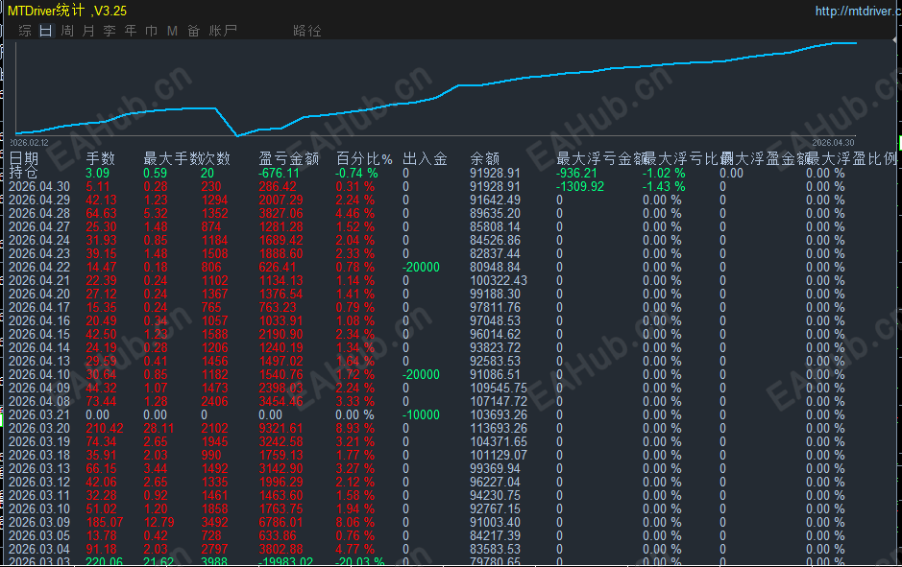
Task: Open the http://mtdriver link
Action: (x=858, y=11)
